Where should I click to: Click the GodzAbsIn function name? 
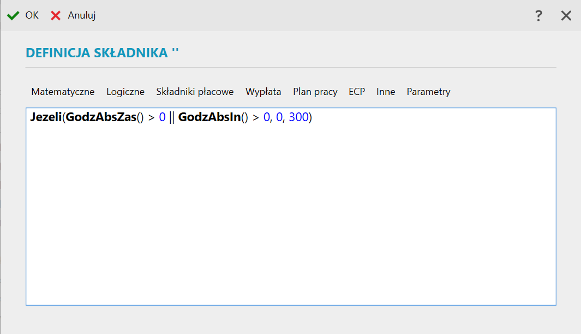209,117
